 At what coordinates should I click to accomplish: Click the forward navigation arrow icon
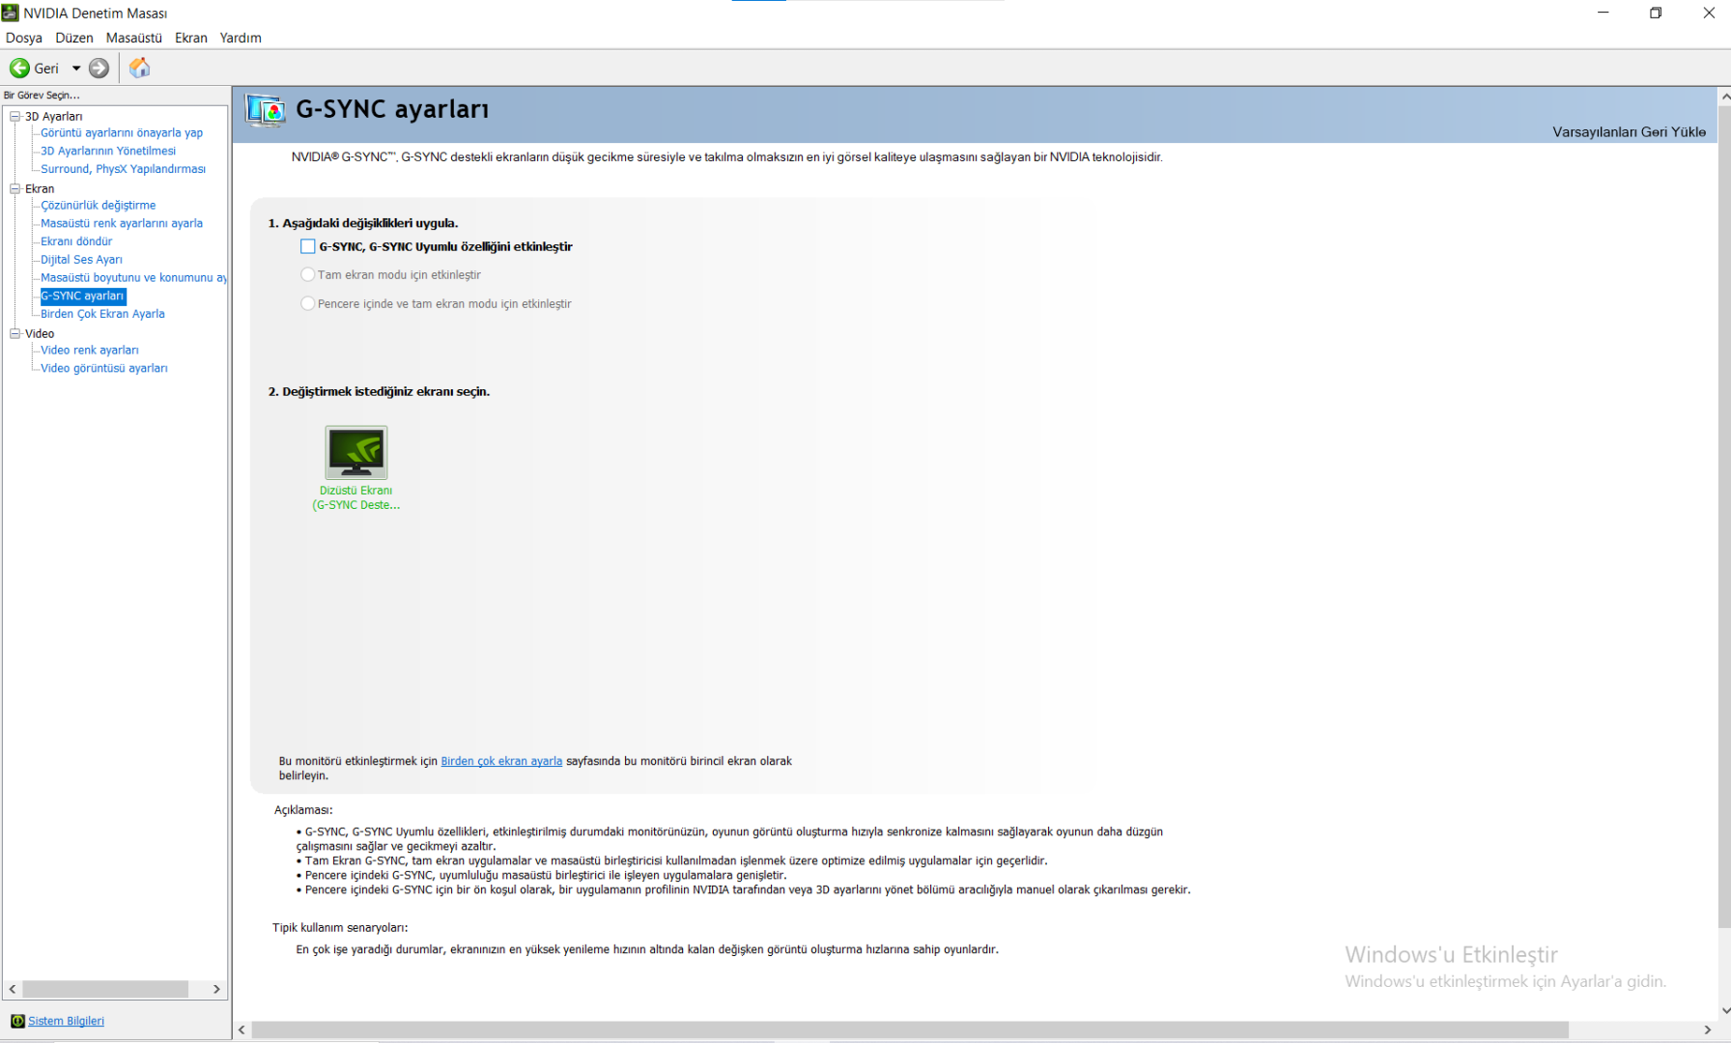(x=99, y=69)
